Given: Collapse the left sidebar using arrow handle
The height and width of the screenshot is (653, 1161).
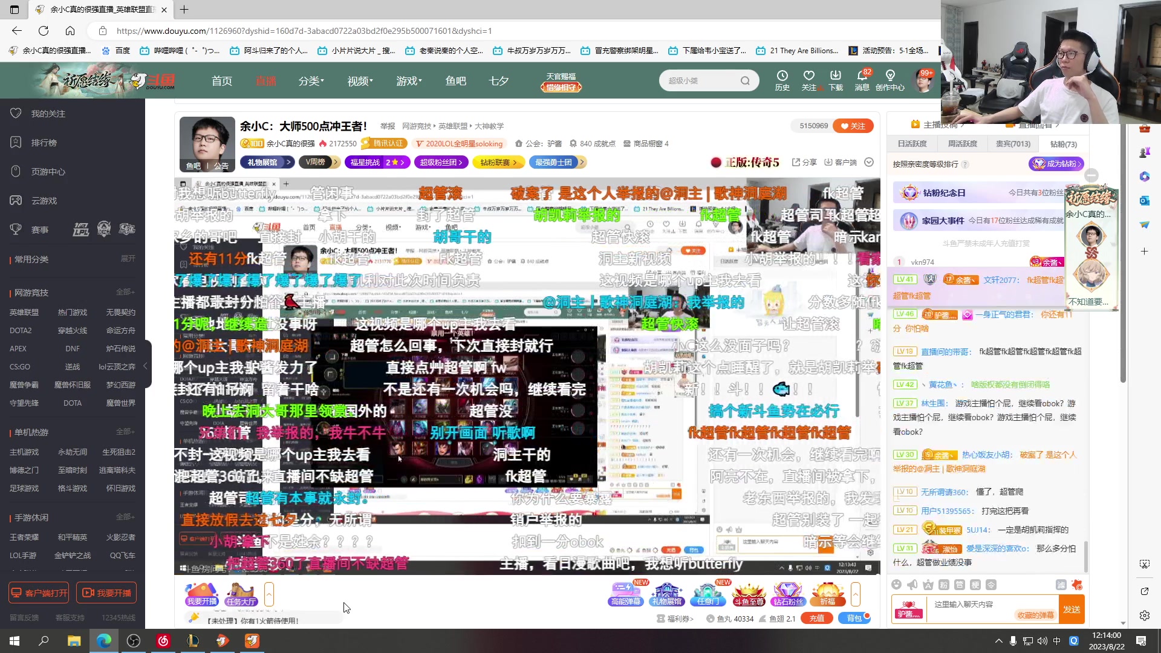Looking at the screenshot, I should click(x=146, y=366).
